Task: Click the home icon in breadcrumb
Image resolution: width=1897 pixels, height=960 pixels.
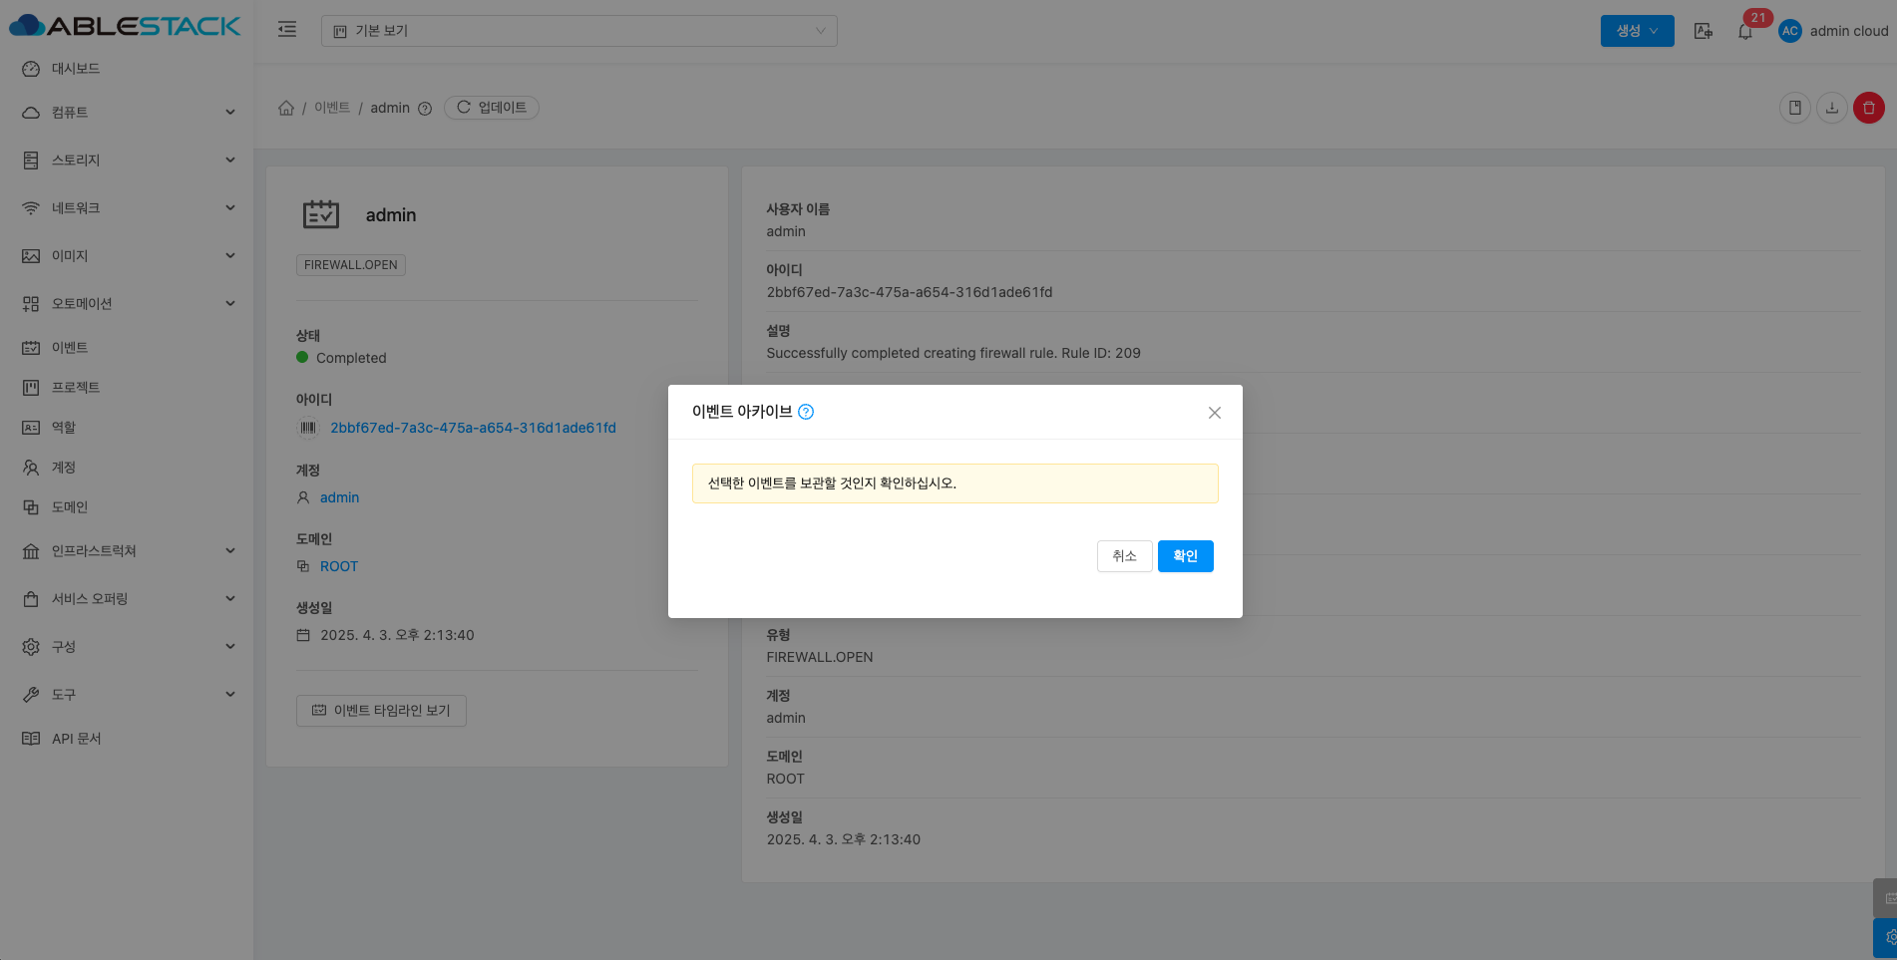Action: tap(286, 108)
